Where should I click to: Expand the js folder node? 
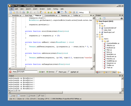100,26
